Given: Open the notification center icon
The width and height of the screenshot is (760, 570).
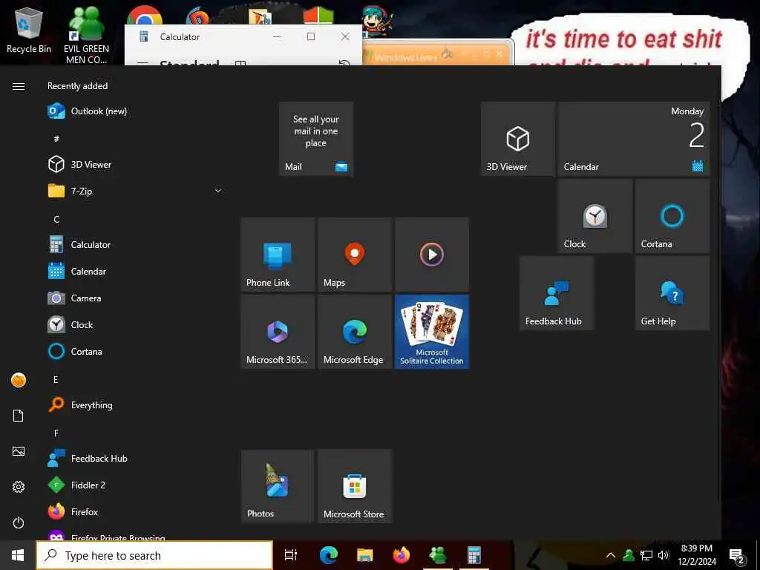Looking at the screenshot, I should pyautogui.click(x=737, y=556).
